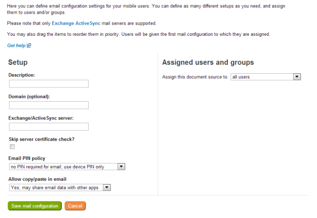Click the arrow on Email PIN policy combo

click(121, 167)
